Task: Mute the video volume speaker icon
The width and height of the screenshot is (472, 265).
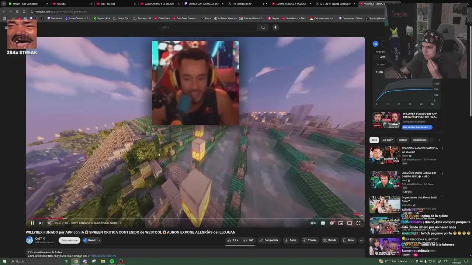Action: (49, 223)
